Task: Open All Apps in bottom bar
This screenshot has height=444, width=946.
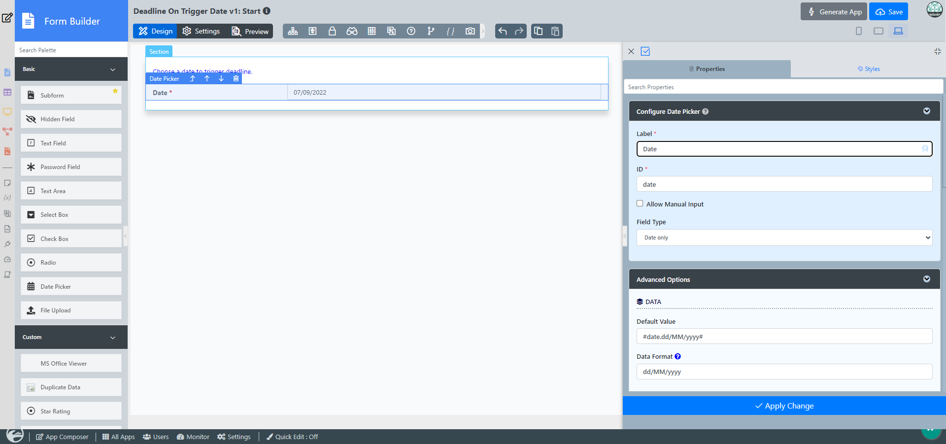Action: tap(118, 437)
